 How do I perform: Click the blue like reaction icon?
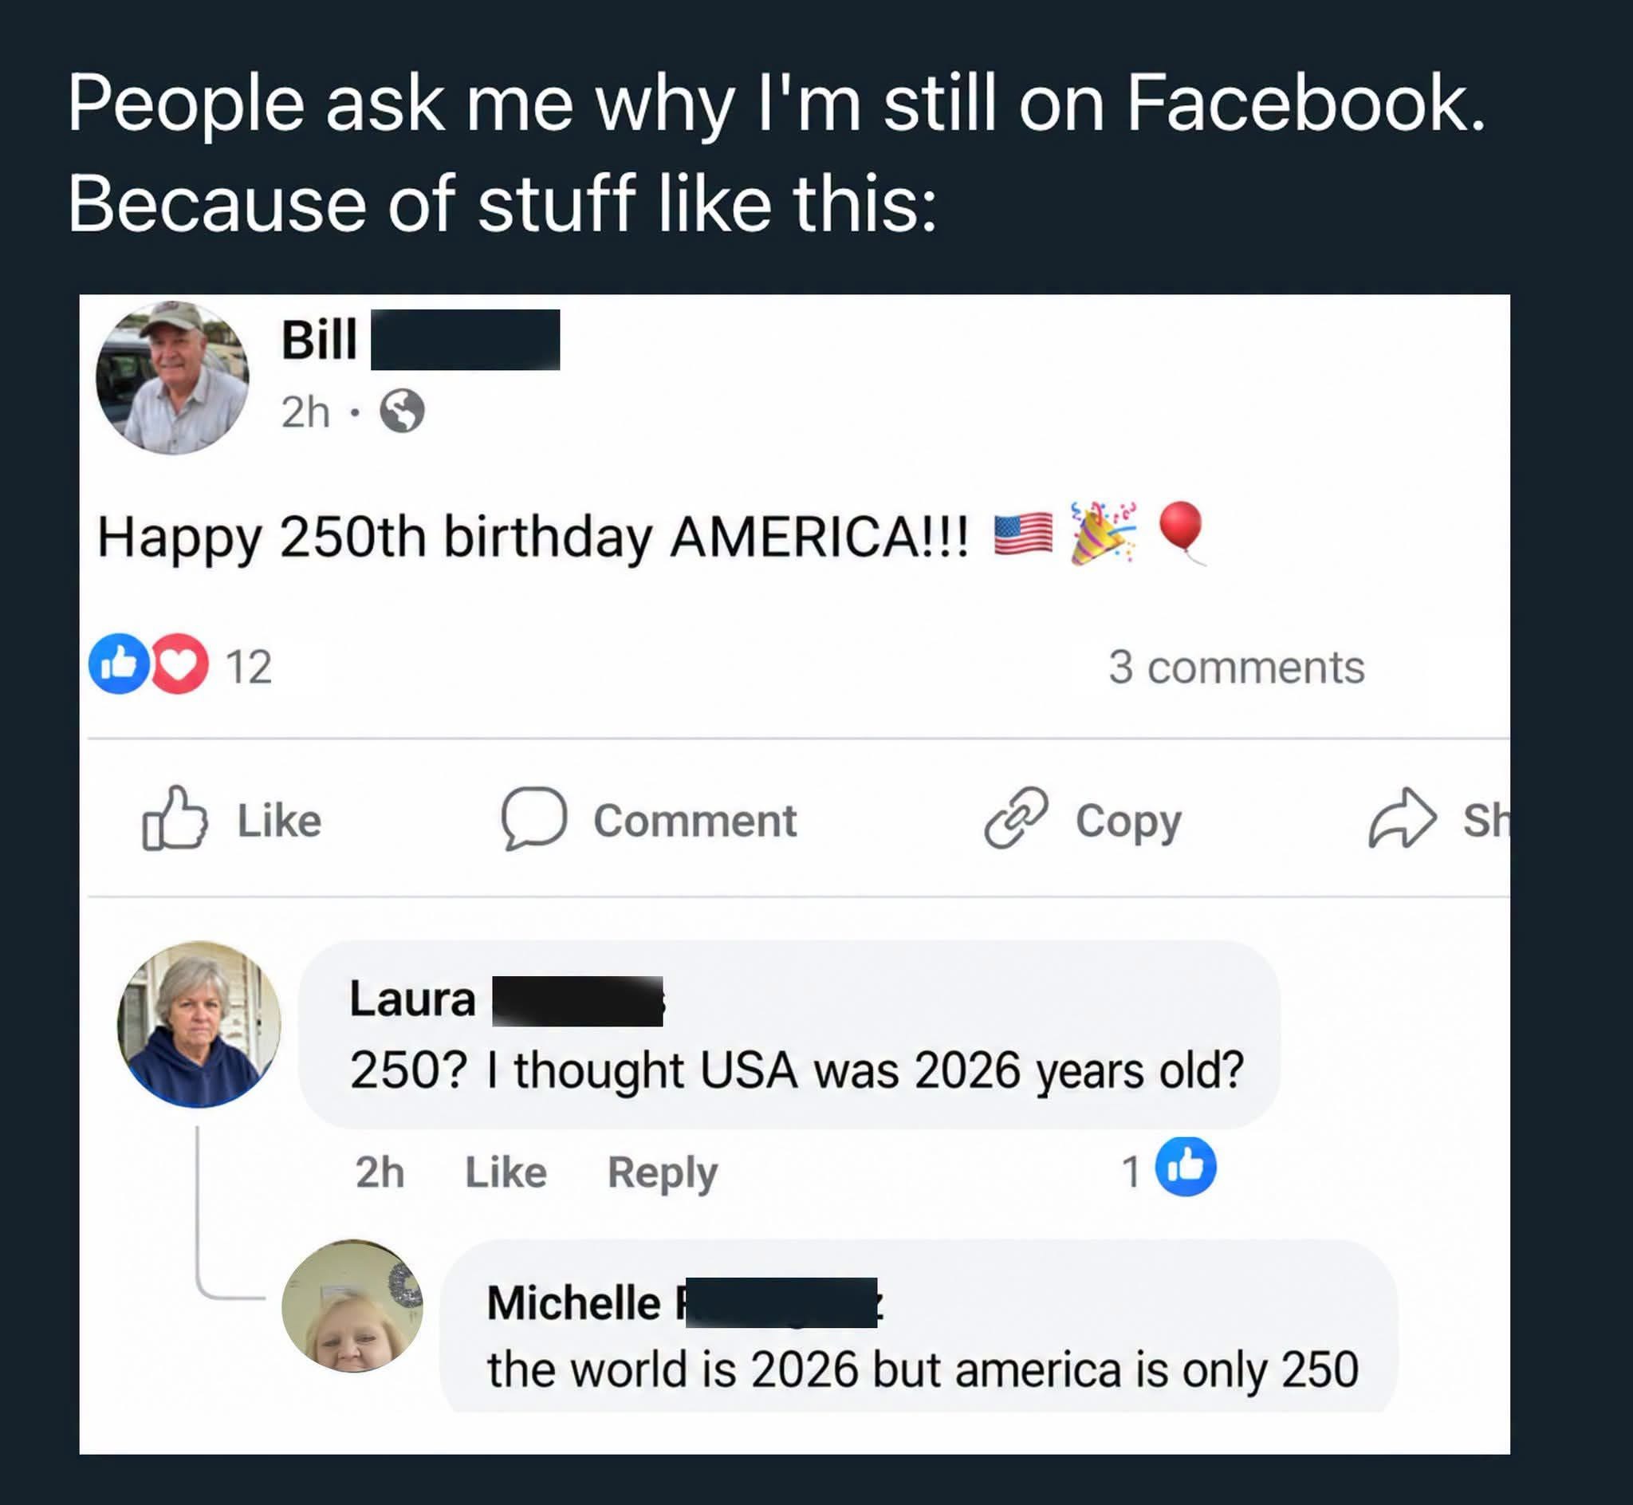pos(120,664)
